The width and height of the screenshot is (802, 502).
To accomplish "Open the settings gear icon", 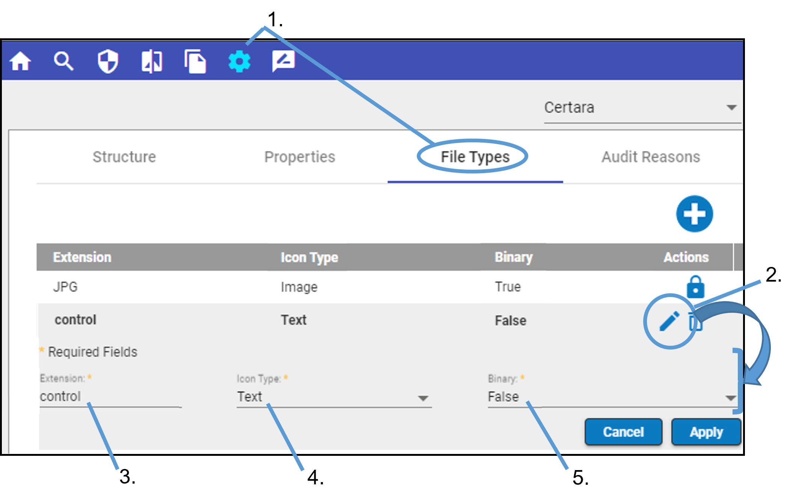I will coord(239,61).
